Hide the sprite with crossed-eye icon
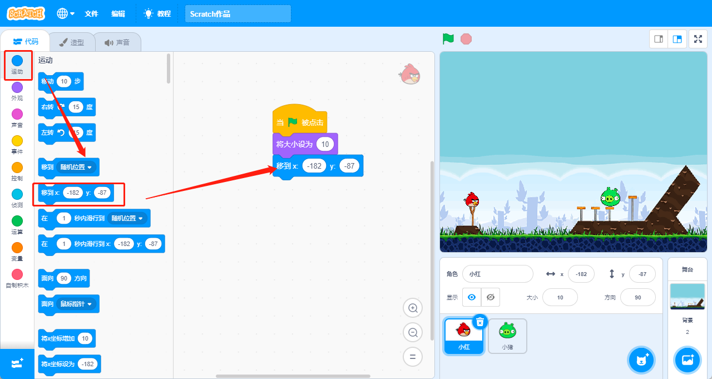The height and width of the screenshot is (379, 712). (491, 297)
